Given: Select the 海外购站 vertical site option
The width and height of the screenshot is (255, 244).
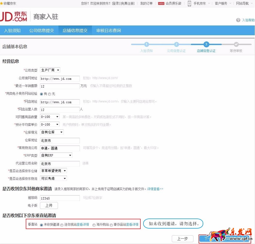Looking at the screenshot, I should 94,225.
